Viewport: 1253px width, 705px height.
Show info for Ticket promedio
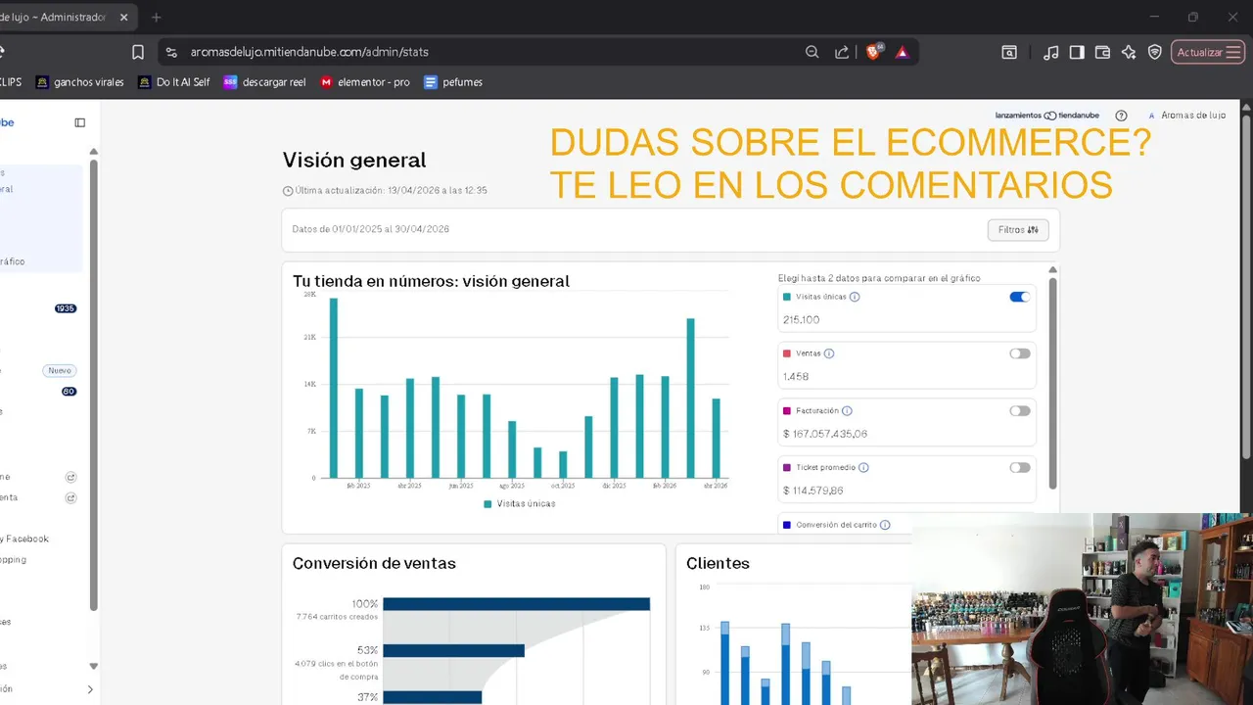(x=863, y=468)
